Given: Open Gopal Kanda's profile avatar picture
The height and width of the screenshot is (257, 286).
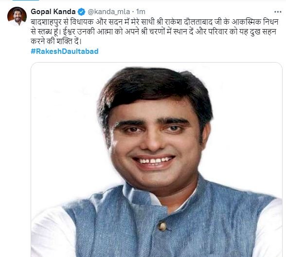Looking at the screenshot, I should click(17, 16).
